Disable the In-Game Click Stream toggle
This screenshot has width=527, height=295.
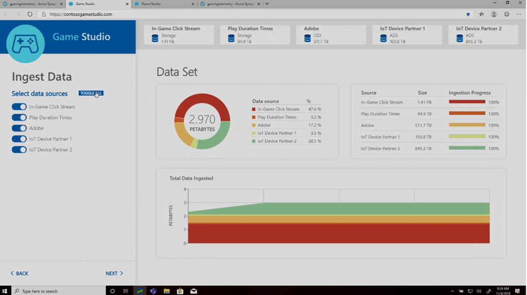[x=19, y=107]
